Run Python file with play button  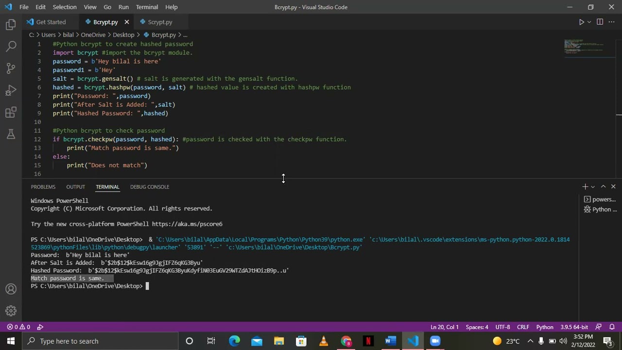pyautogui.click(x=581, y=22)
